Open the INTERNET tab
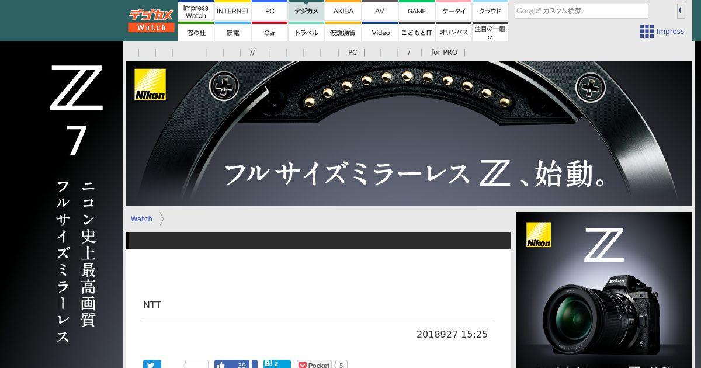Screen dimensions: 701x368 coord(233,11)
